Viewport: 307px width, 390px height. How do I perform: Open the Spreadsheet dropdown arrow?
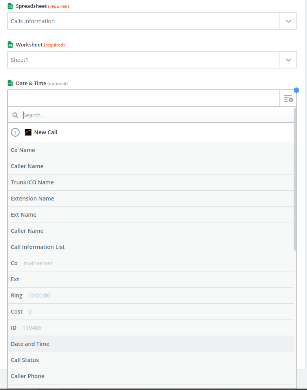[x=288, y=21]
